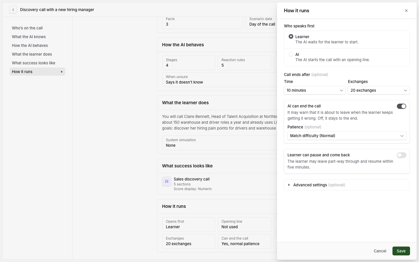
Task: Expand Advanced settings section
Action: pyautogui.click(x=347, y=185)
